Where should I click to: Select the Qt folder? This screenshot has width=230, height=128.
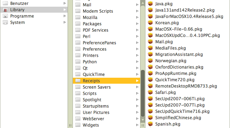click(x=107, y=68)
